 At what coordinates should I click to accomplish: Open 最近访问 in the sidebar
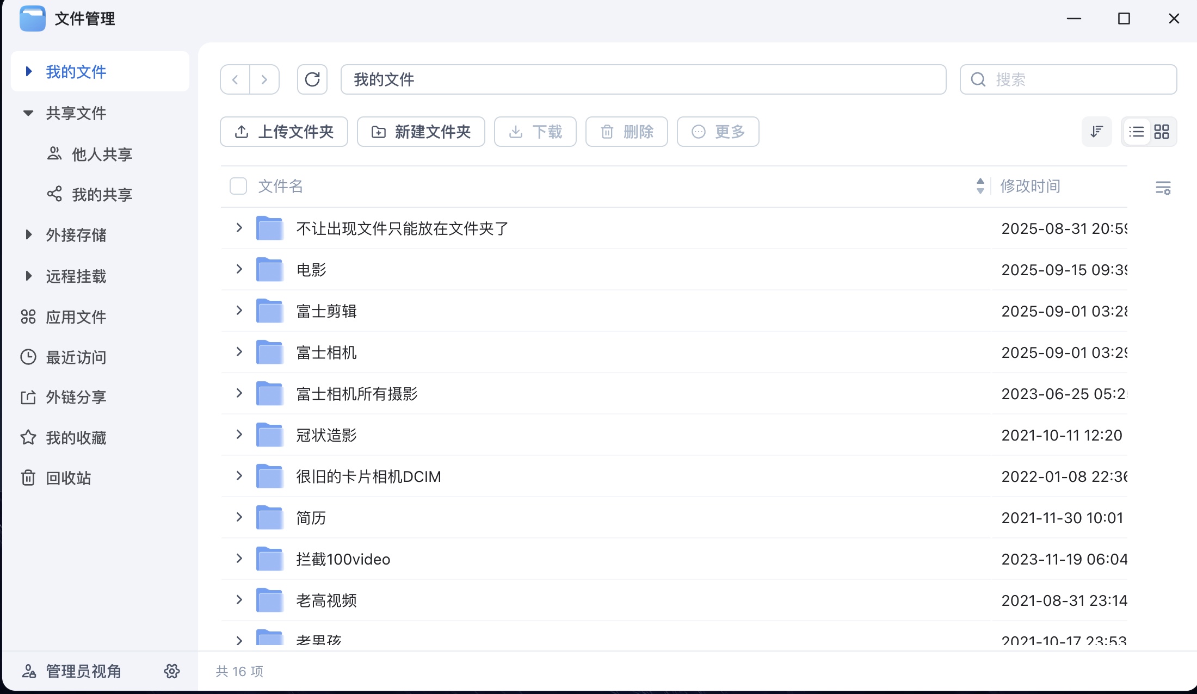[x=76, y=357]
